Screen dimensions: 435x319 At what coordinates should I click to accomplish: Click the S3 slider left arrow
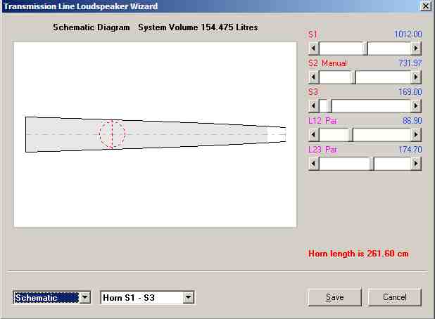[x=314, y=106]
